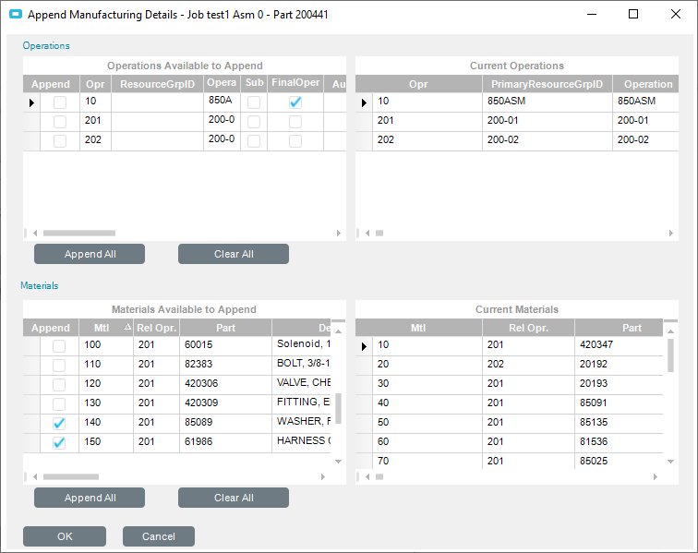Uncheck FinalOper for operation 10
The width and height of the screenshot is (698, 553).
[295, 102]
